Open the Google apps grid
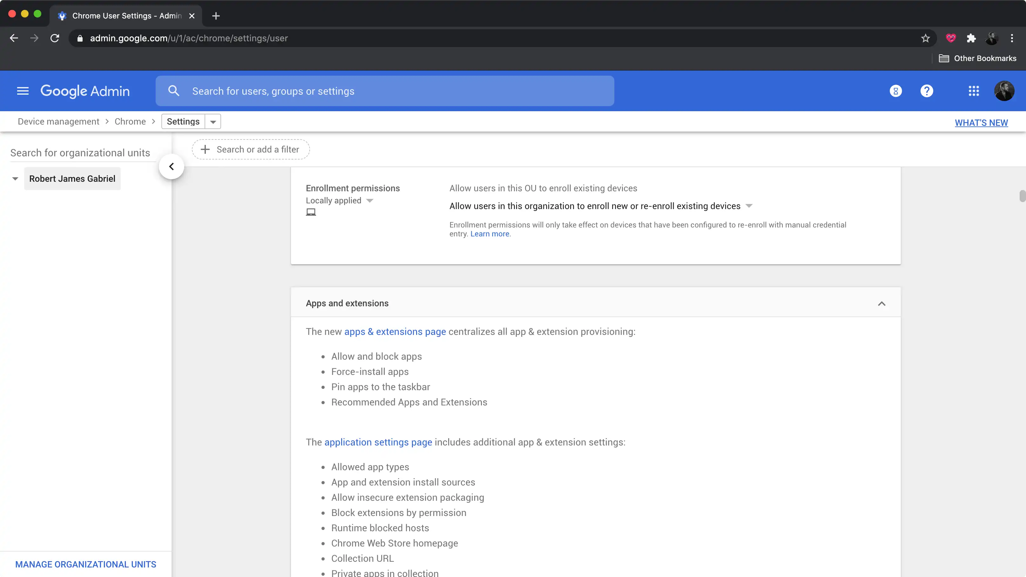 (x=973, y=91)
